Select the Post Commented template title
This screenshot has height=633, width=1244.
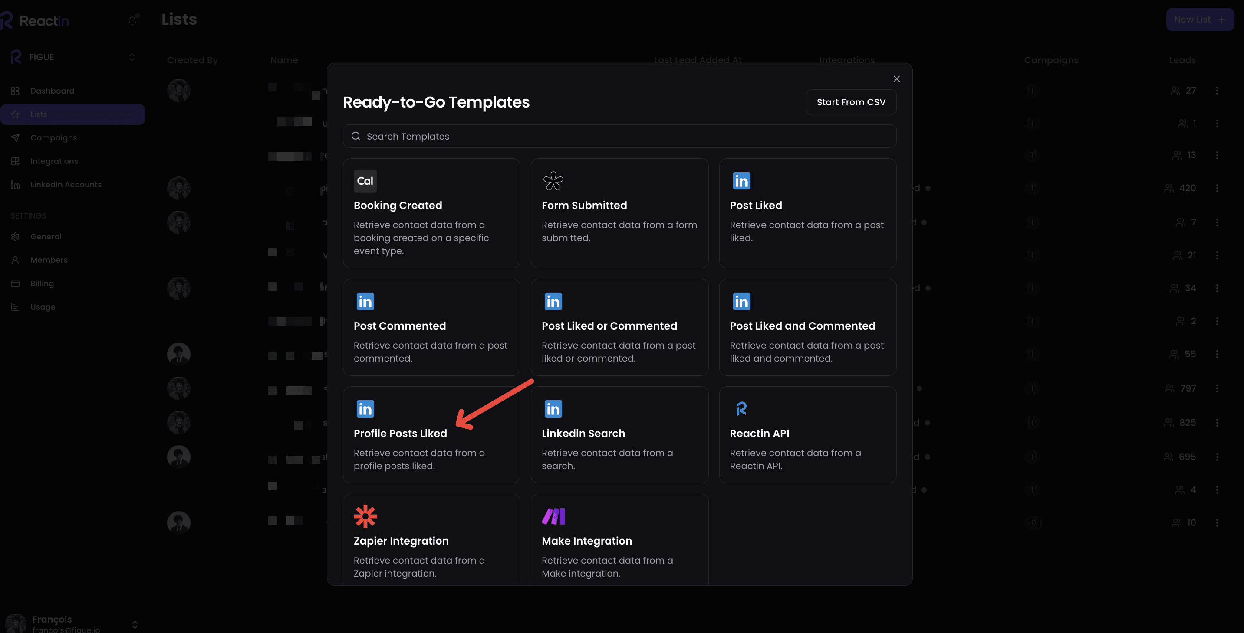coord(400,326)
